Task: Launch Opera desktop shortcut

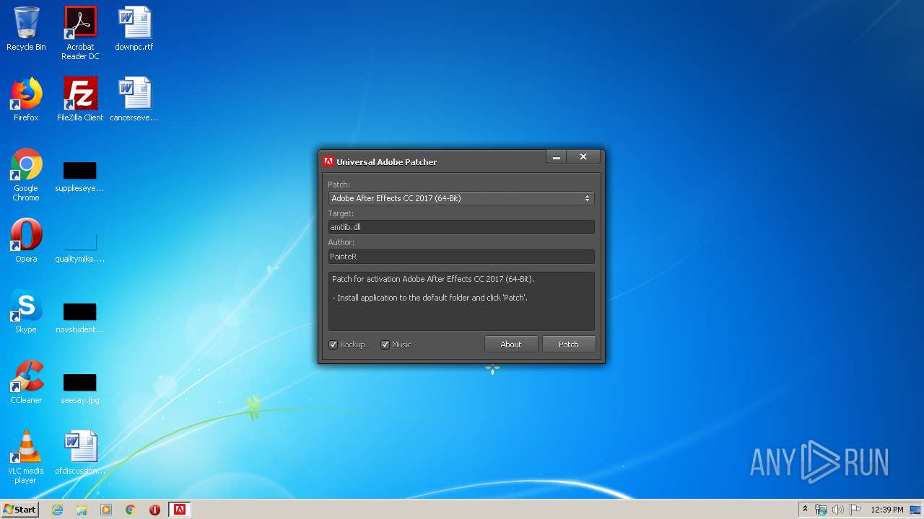Action: click(x=26, y=241)
